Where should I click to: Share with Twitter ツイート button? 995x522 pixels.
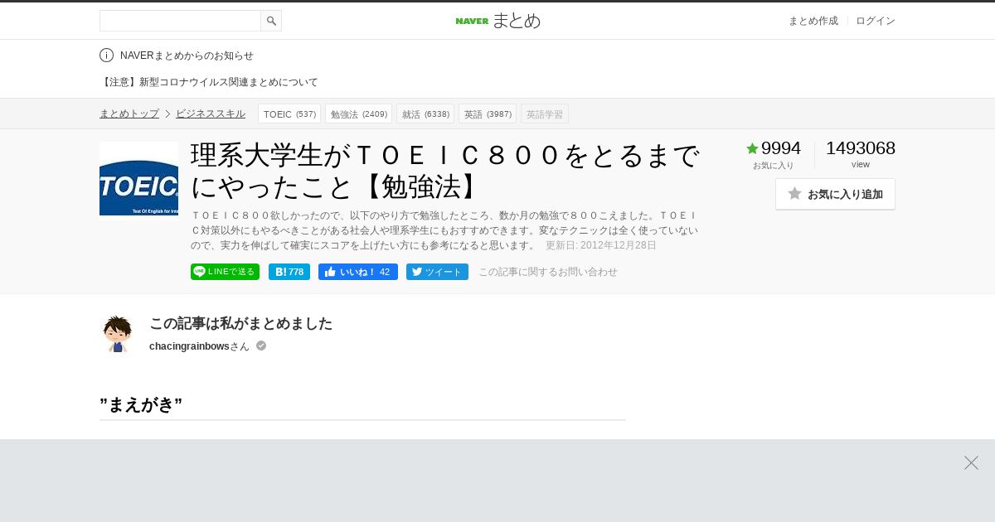point(437,272)
